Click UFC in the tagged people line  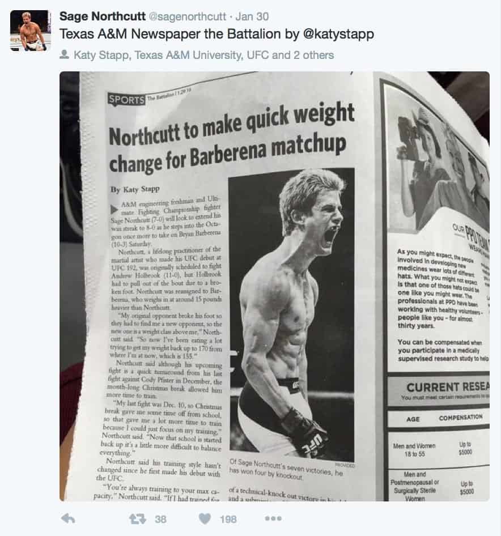[257, 55]
